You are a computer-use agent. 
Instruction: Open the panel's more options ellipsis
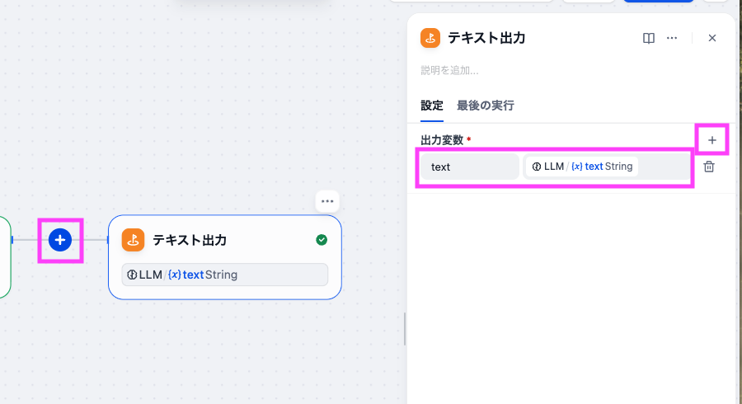[x=672, y=38]
